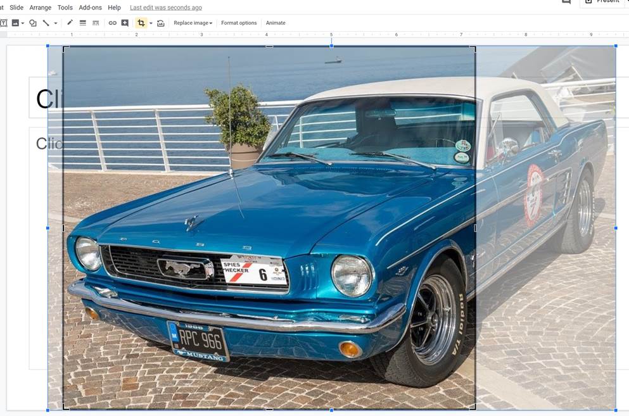Open the Arrange menu
Viewport: 629px width, 416px height.
(x=40, y=8)
